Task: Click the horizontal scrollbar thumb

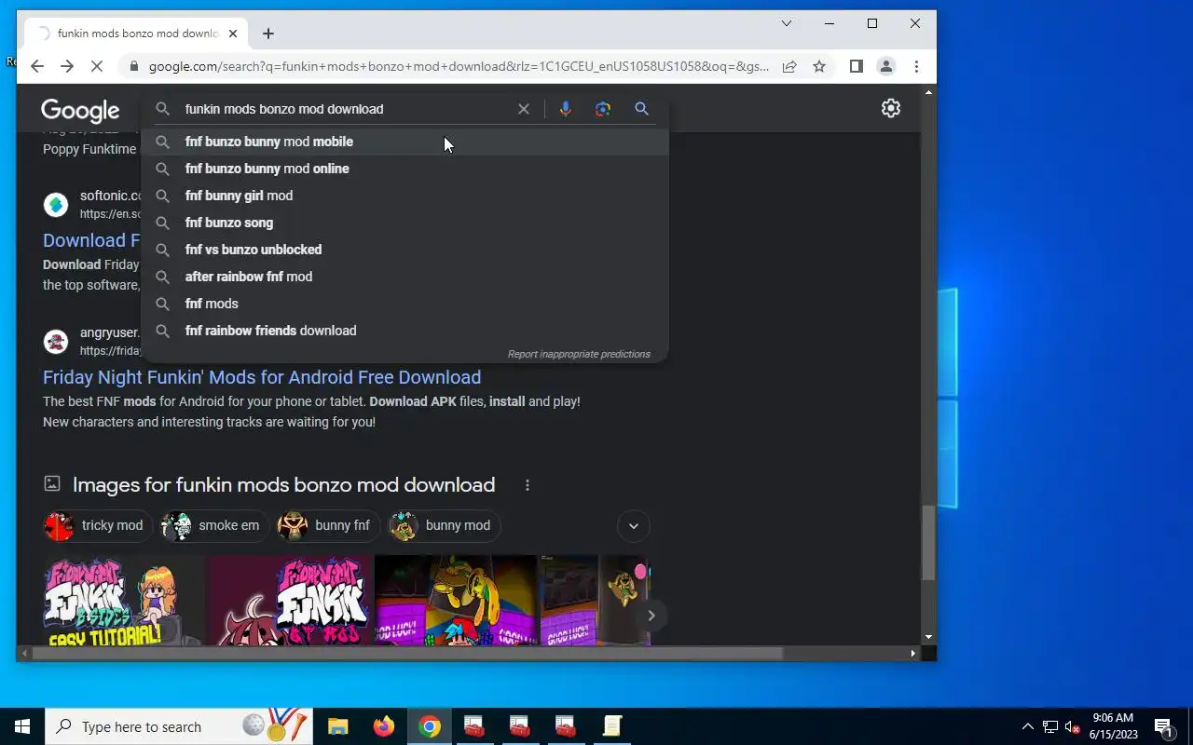Action: point(407,654)
